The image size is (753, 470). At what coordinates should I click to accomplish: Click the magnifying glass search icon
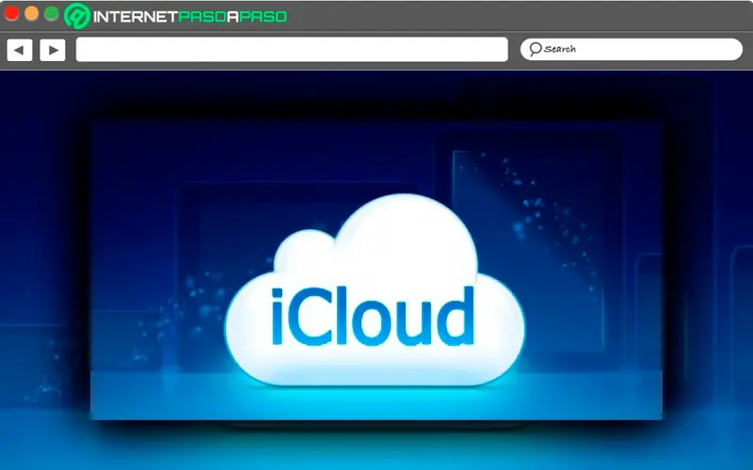pos(535,49)
